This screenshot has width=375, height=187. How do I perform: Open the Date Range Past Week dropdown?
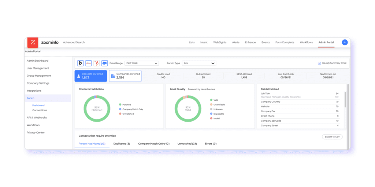point(142,63)
